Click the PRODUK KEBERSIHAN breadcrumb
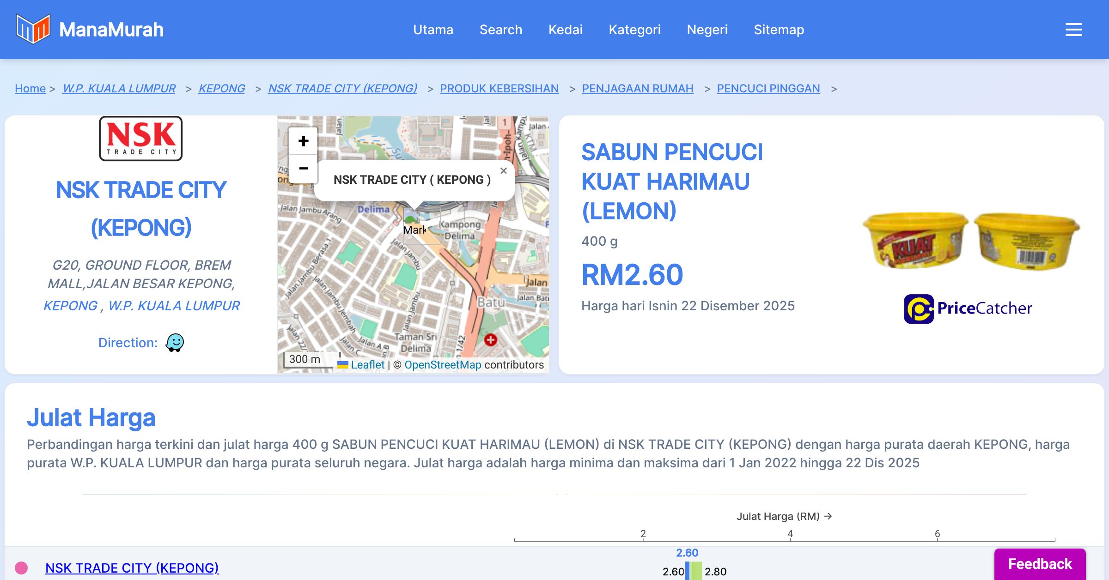This screenshot has height=580, width=1109. 499,88
